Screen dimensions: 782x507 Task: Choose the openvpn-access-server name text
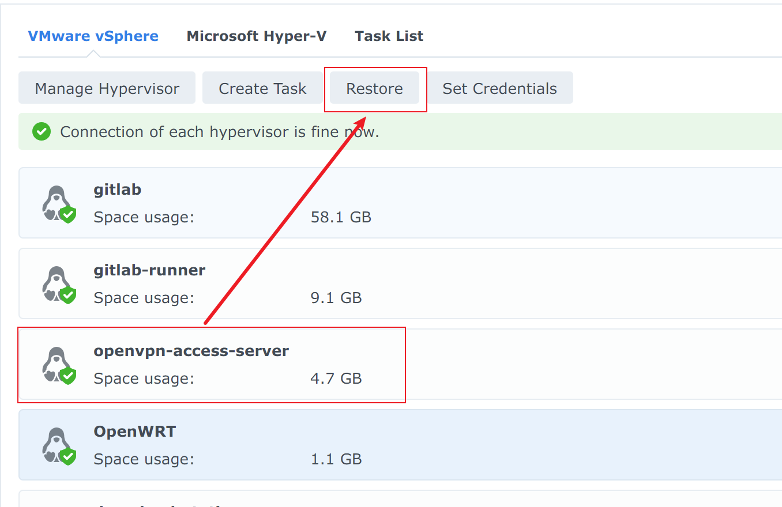[191, 351]
